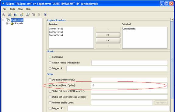The image size is (175, 112).
Task: Open the File menu
Action: 5,9
